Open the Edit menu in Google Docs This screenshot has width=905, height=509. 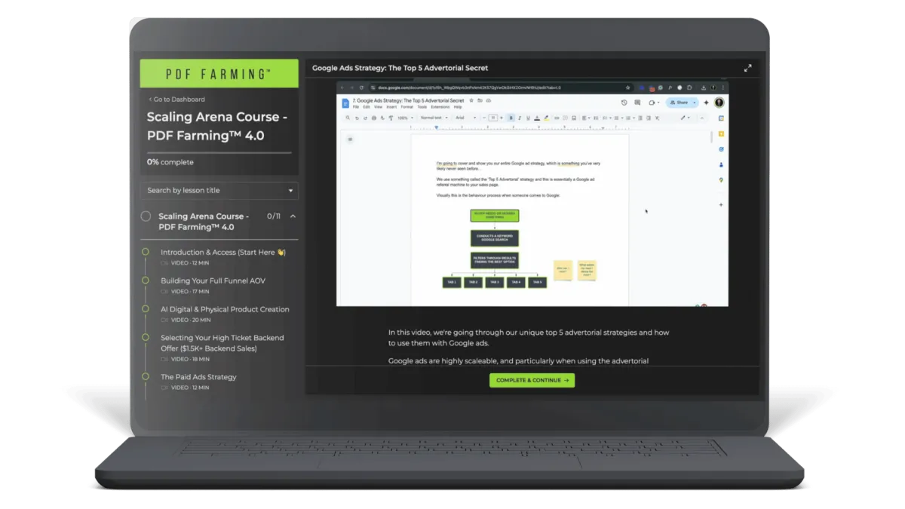point(367,107)
